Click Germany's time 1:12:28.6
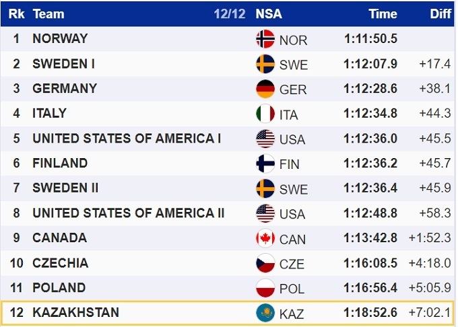The image size is (458, 327). tap(370, 89)
